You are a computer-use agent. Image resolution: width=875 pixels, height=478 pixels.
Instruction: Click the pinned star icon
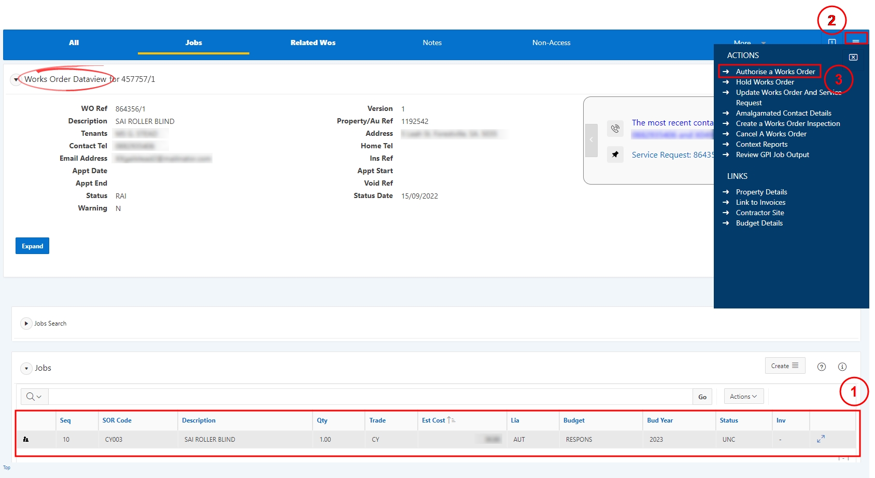(x=615, y=154)
